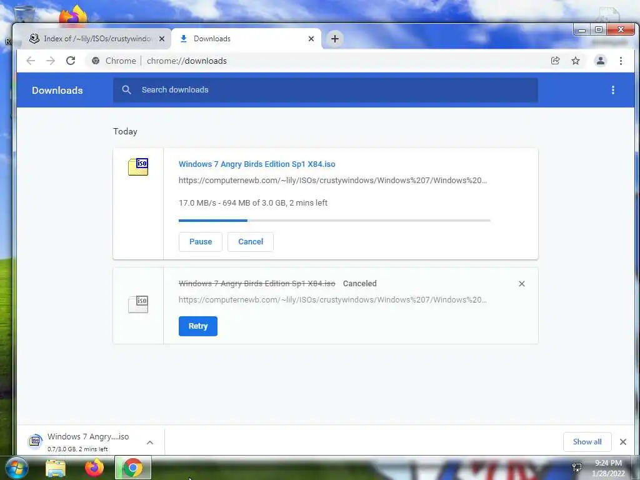Click the share page icon in address bar
Image resolution: width=640 pixels, height=480 pixels.
point(555,61)
